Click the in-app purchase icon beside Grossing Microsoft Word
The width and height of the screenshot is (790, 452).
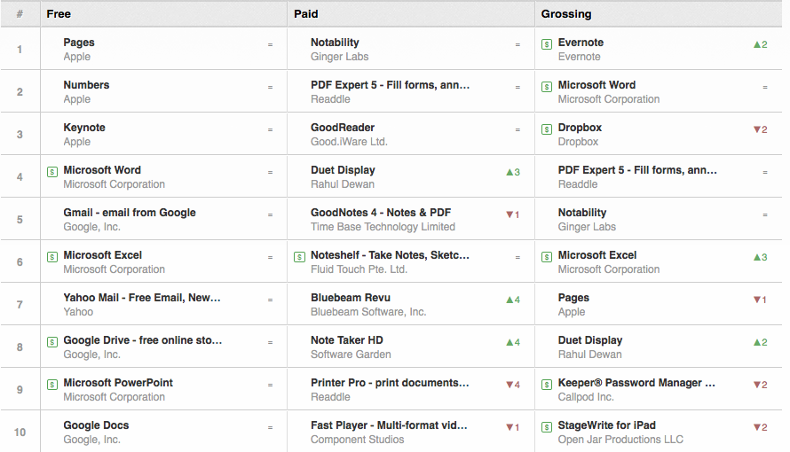click(547, 87)
